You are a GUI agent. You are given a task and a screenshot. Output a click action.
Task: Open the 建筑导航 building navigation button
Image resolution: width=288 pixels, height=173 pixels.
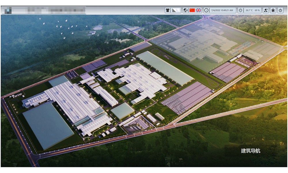tap(251, 151)
